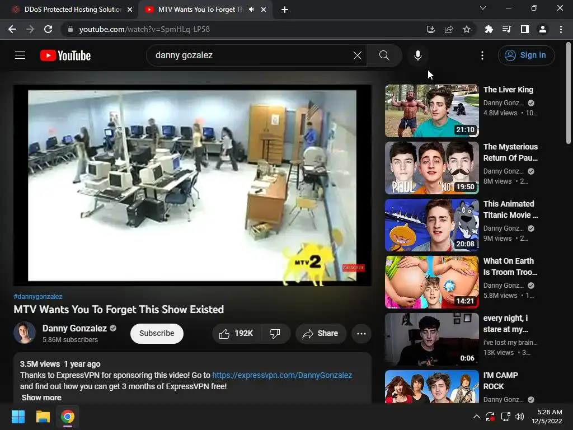Share this page icon in address bar
This screenshot has height=430, width=573.
click(449, 29)
